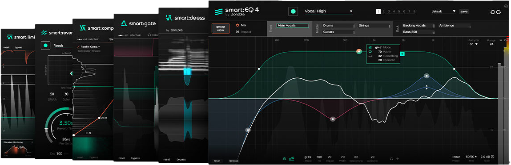Select the Strings track entry
This screenshot has height=165, width=511.
pyautogui.click(x=374, y=25)
